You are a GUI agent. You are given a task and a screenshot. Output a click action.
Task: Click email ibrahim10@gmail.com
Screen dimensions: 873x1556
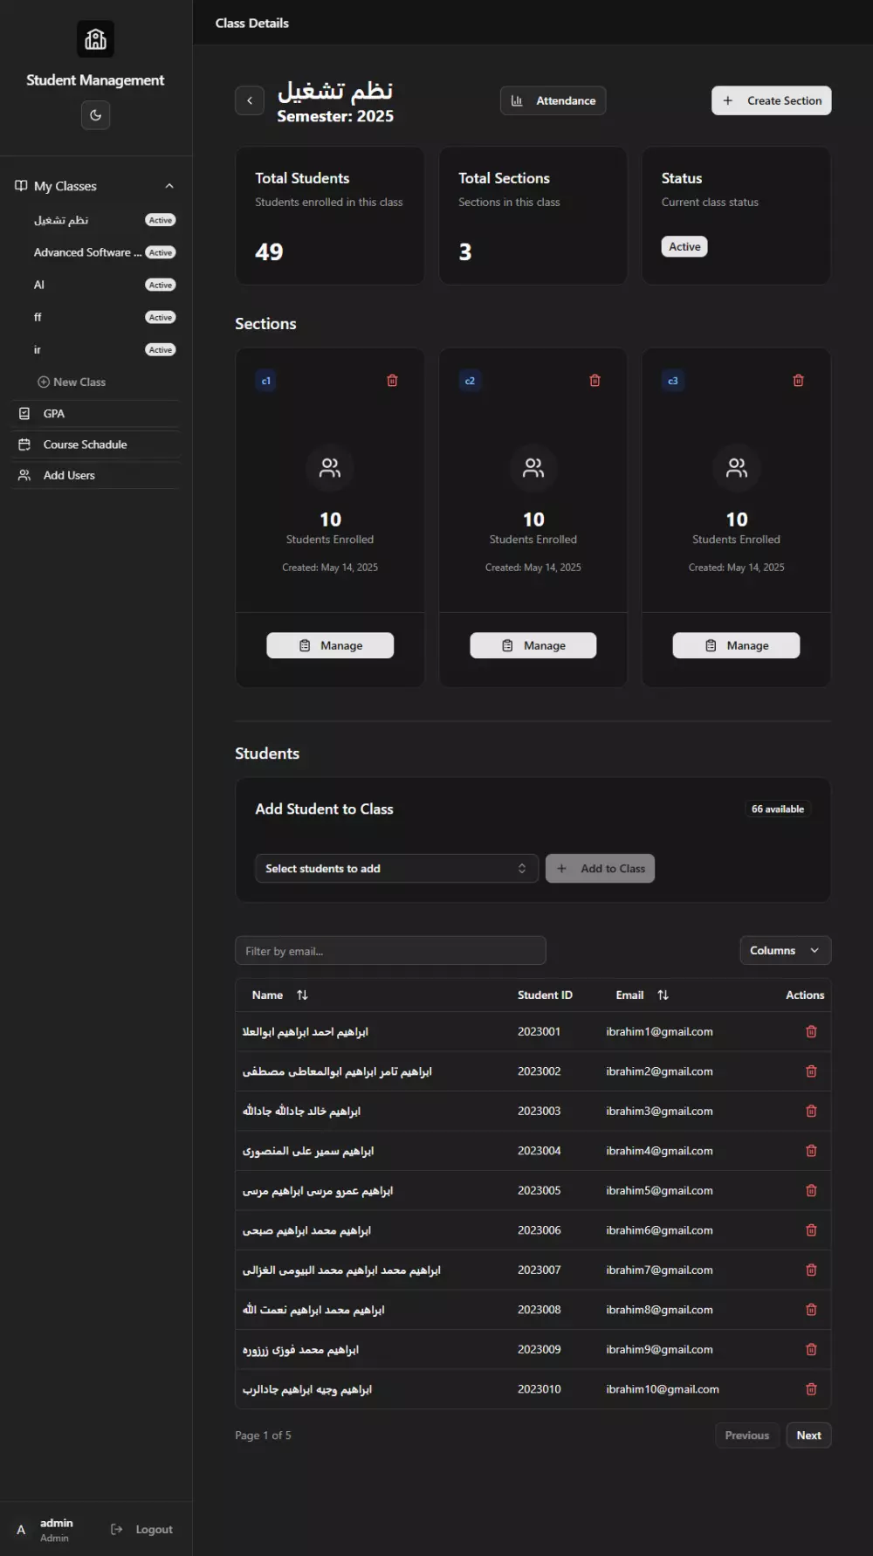click(x=663, y=1389)
